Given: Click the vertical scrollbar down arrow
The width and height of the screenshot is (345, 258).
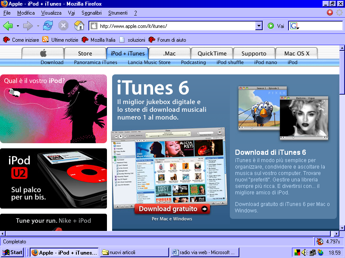Looking at the screenshot, I should click(x=342, y=228).
